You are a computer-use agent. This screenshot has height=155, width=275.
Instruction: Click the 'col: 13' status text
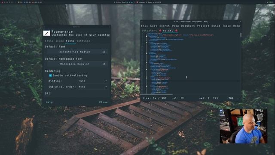178,98
